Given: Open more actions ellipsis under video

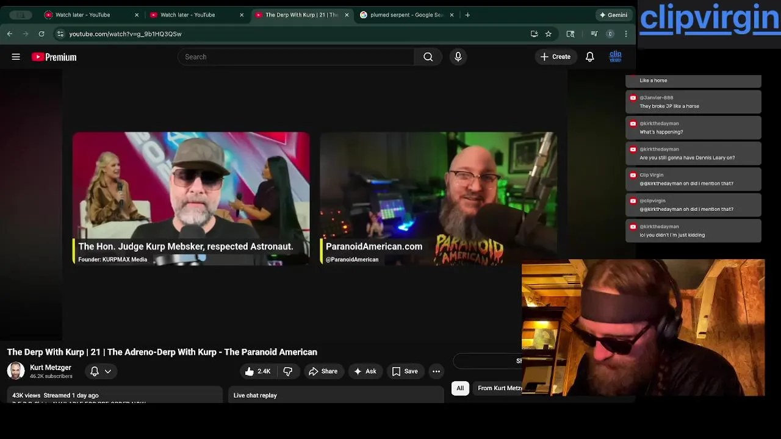Looking at the screenshot, I should pos(436,371).
